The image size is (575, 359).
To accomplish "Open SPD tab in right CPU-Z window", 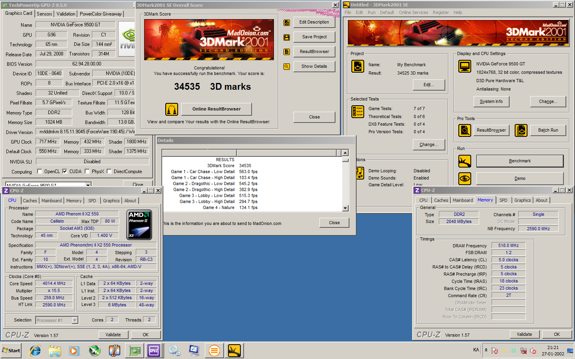I will coord(504,200).
